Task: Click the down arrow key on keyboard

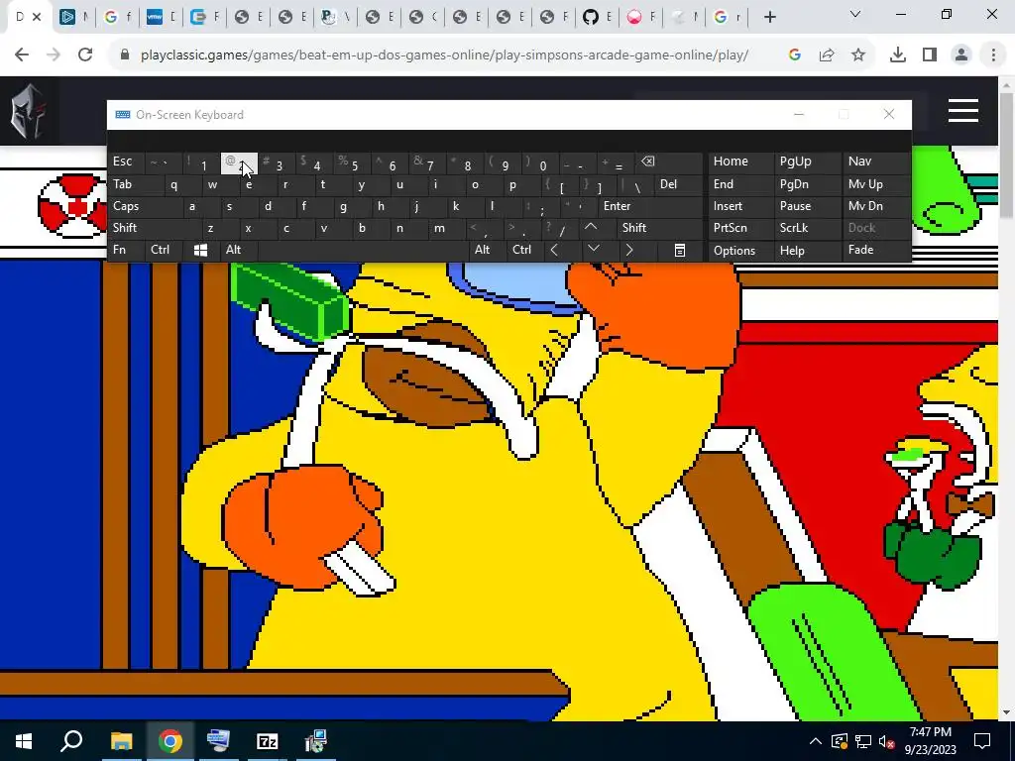Action: pyautogui.click(x=593, y=249)
